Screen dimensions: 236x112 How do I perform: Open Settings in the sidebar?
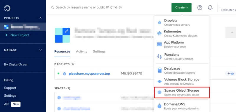10,95
